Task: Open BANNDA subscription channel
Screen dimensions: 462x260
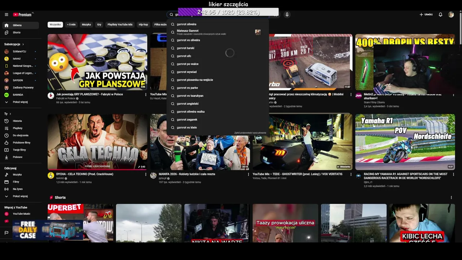Action: [20, 95]
